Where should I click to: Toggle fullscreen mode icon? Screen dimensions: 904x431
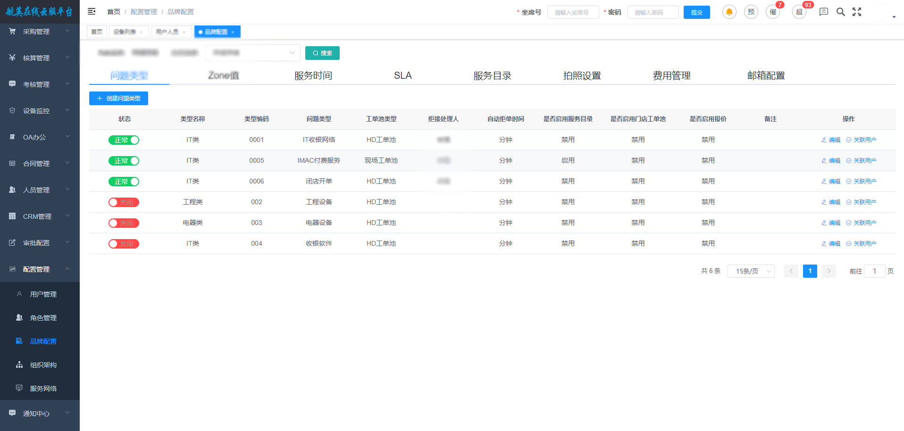pyautogui.click(x=857, y=12)
